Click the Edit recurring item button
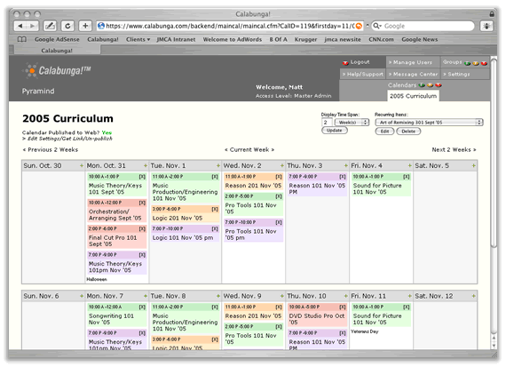Screen dimensions: 506x367 click(x=384, y=132)
